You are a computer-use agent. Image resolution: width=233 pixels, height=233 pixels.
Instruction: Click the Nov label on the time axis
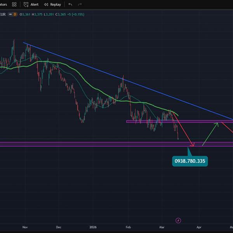(x=25, y=227)
